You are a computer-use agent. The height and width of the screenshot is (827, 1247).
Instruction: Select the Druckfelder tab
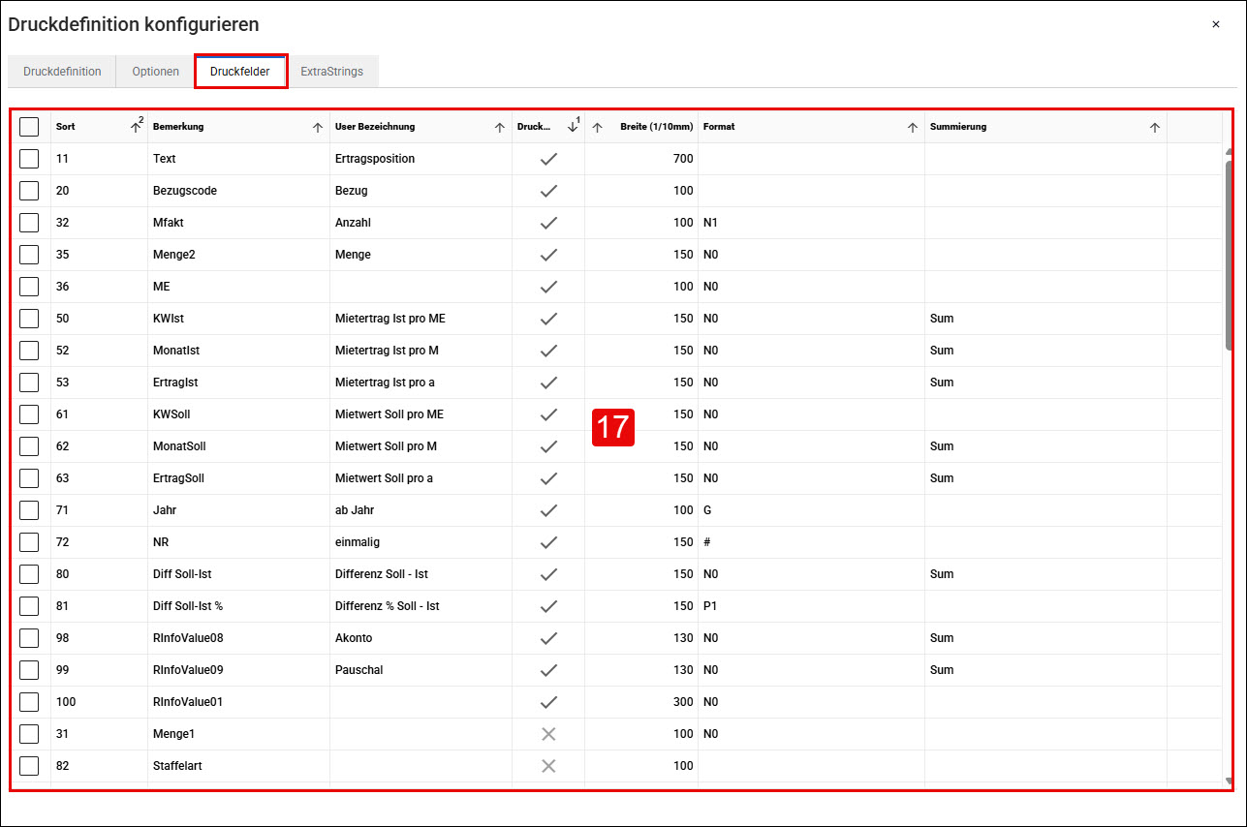240,72
